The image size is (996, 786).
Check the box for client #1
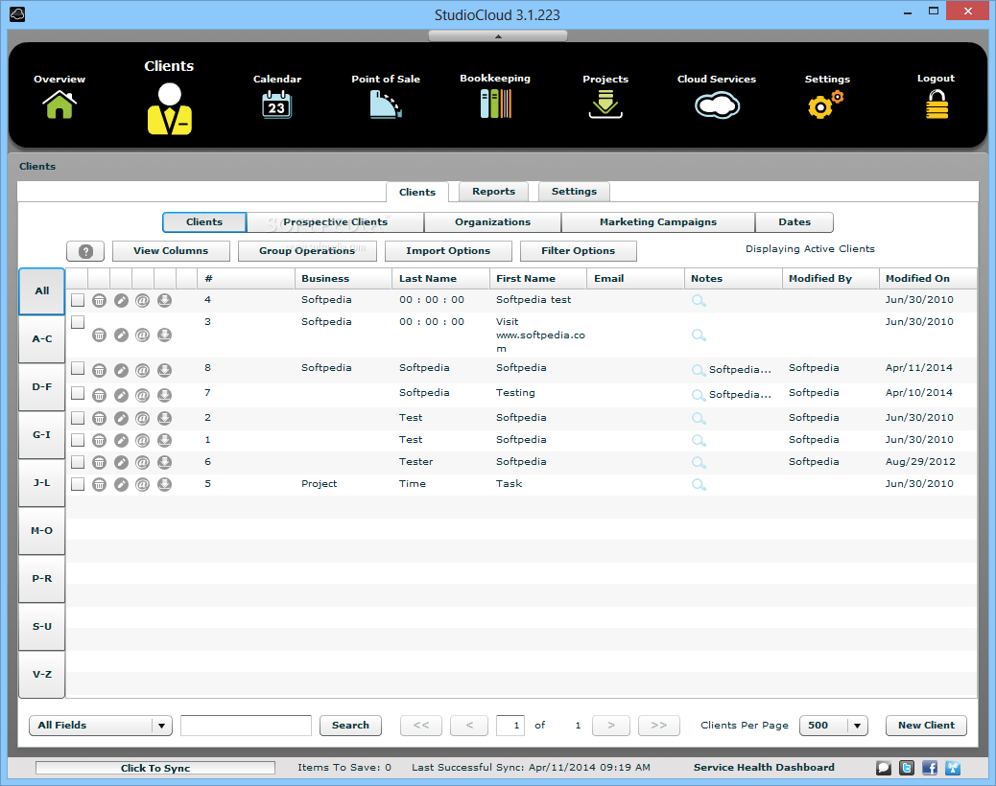pyautogui.click(x=78, y=440)
